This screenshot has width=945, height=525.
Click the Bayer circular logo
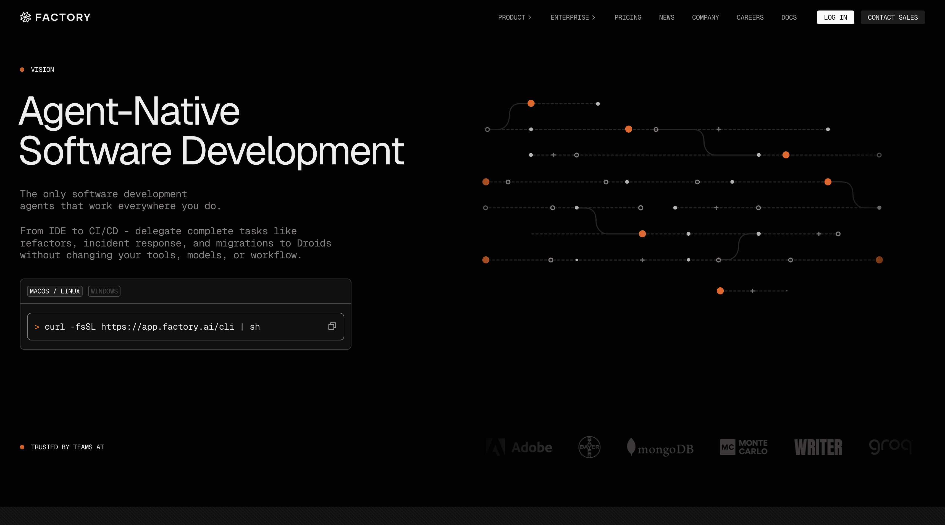click(589, 447)
